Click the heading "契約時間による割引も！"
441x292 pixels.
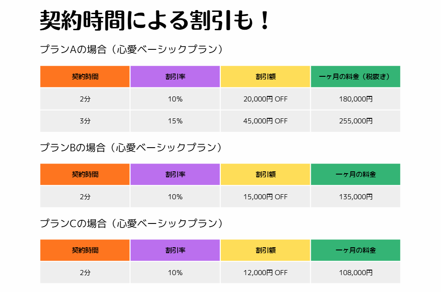point(155,21)
